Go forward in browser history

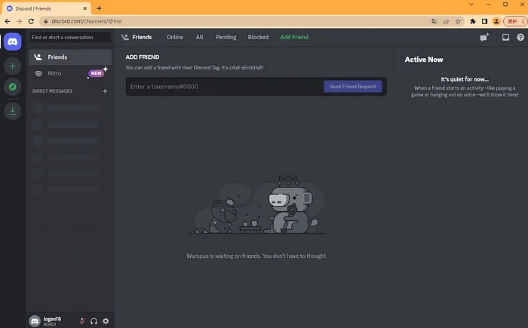(x=19, y=21)
